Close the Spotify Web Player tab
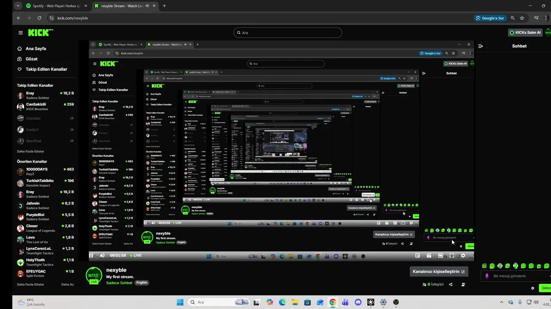 pyautogui.click(x=85, y=6)
